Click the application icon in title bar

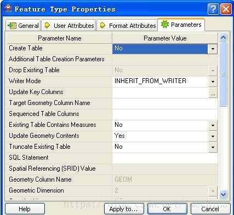(x=8, y=9)
